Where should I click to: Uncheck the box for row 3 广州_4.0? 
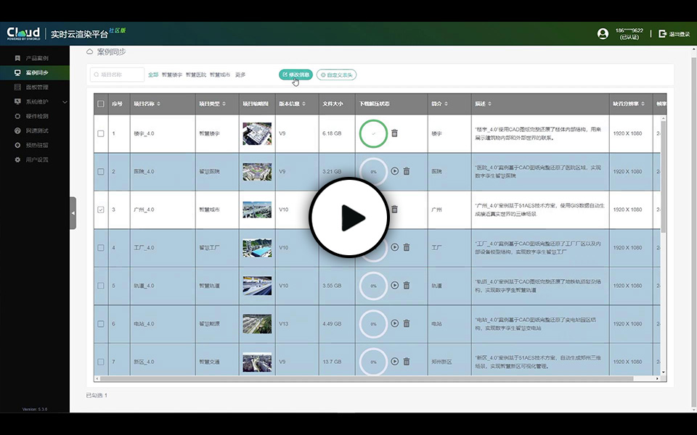pyautogui.click(x=101, y=210)
